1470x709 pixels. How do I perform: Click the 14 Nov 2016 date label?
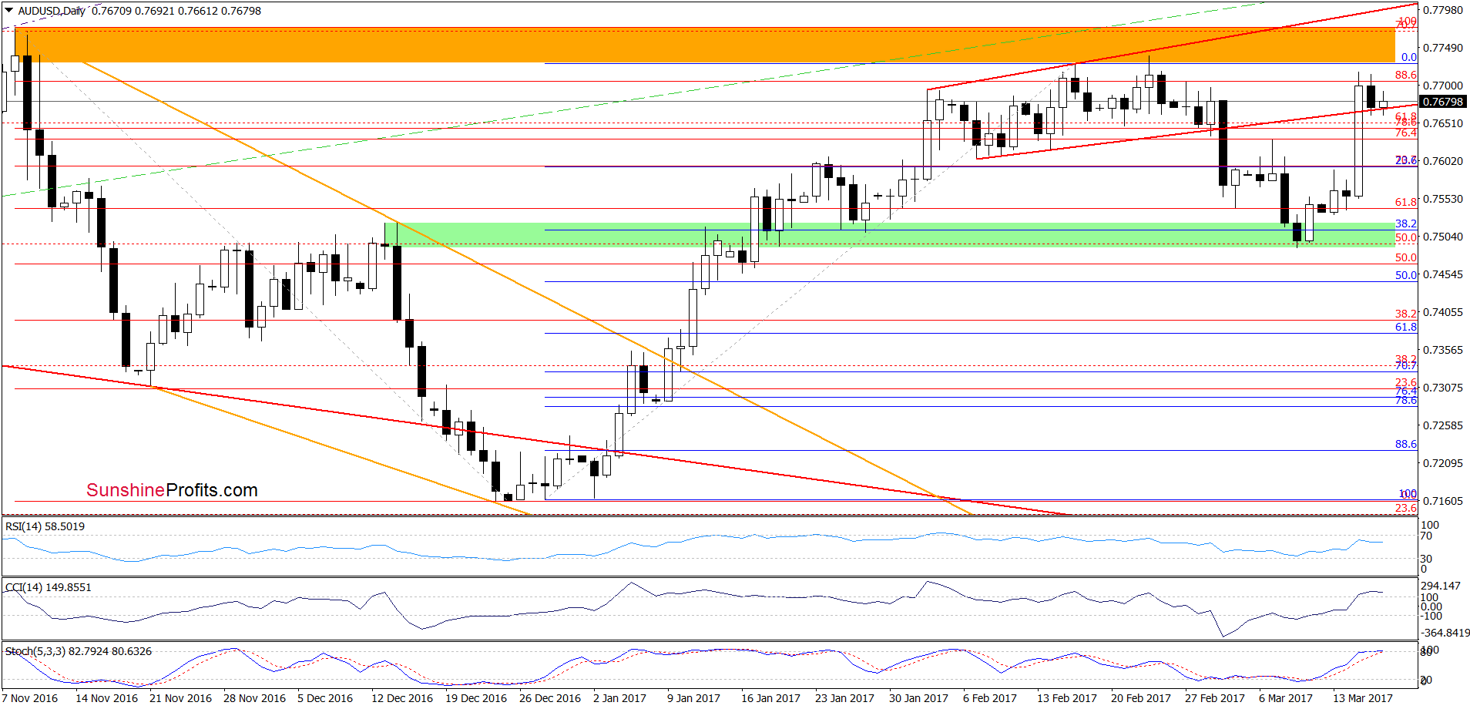click(x=106, y=698)
